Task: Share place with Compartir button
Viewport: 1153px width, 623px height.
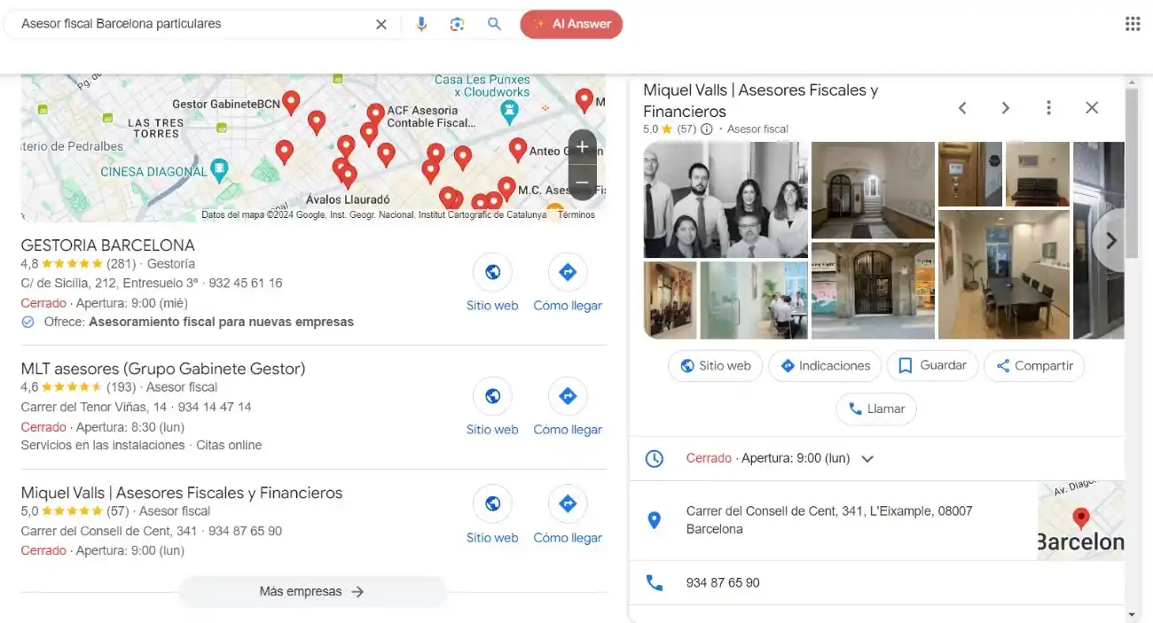Action: [1034, 366]
